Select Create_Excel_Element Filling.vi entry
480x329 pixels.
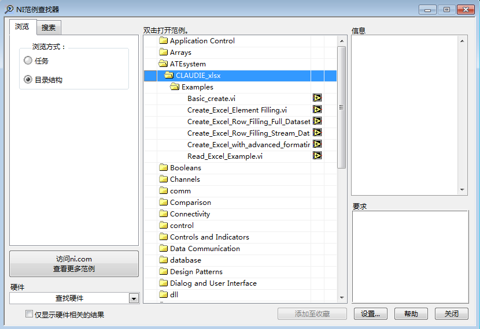pyautogui.click(x=237, y=110)
